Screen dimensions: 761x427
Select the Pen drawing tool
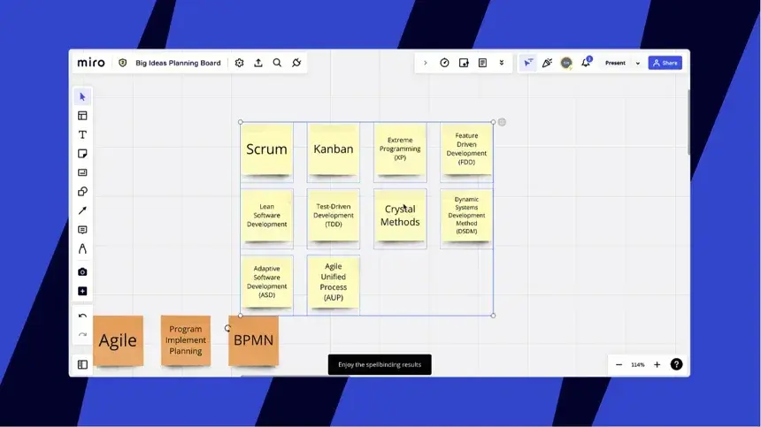tap(82, 248)
